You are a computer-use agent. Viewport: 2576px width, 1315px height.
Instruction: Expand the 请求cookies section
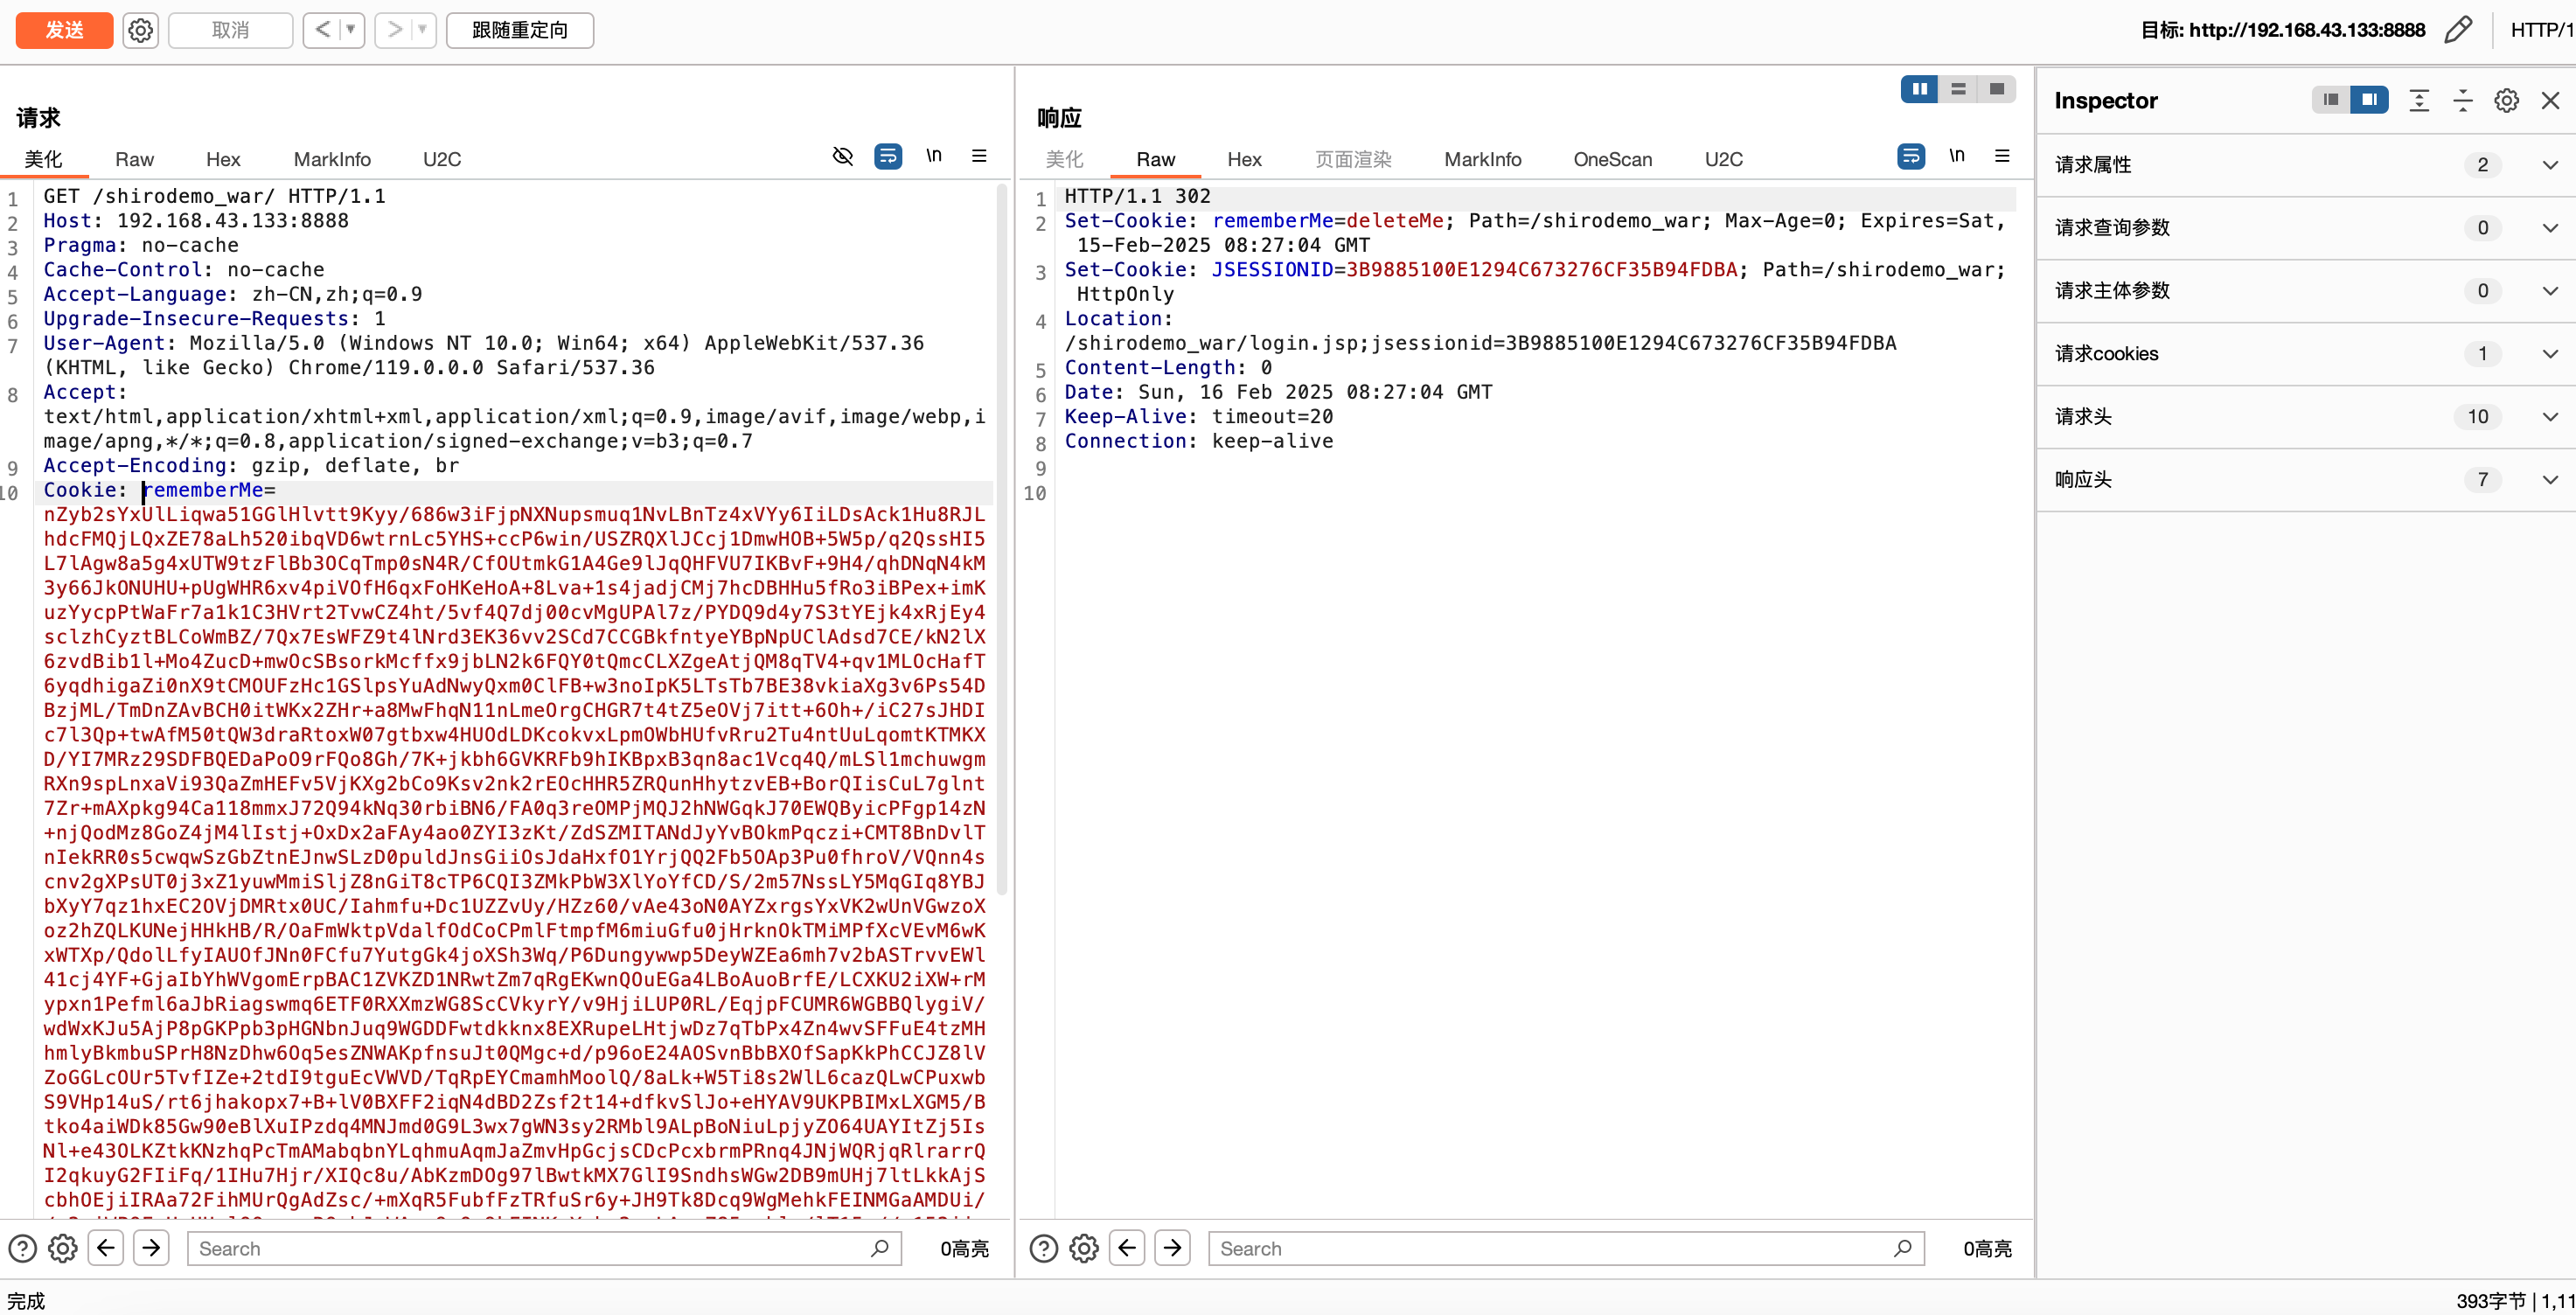[x=2550, y=353]
